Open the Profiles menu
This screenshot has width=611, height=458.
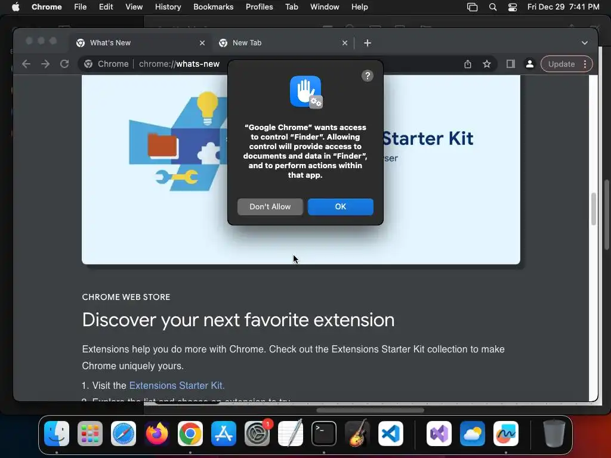tap(259, 7)
